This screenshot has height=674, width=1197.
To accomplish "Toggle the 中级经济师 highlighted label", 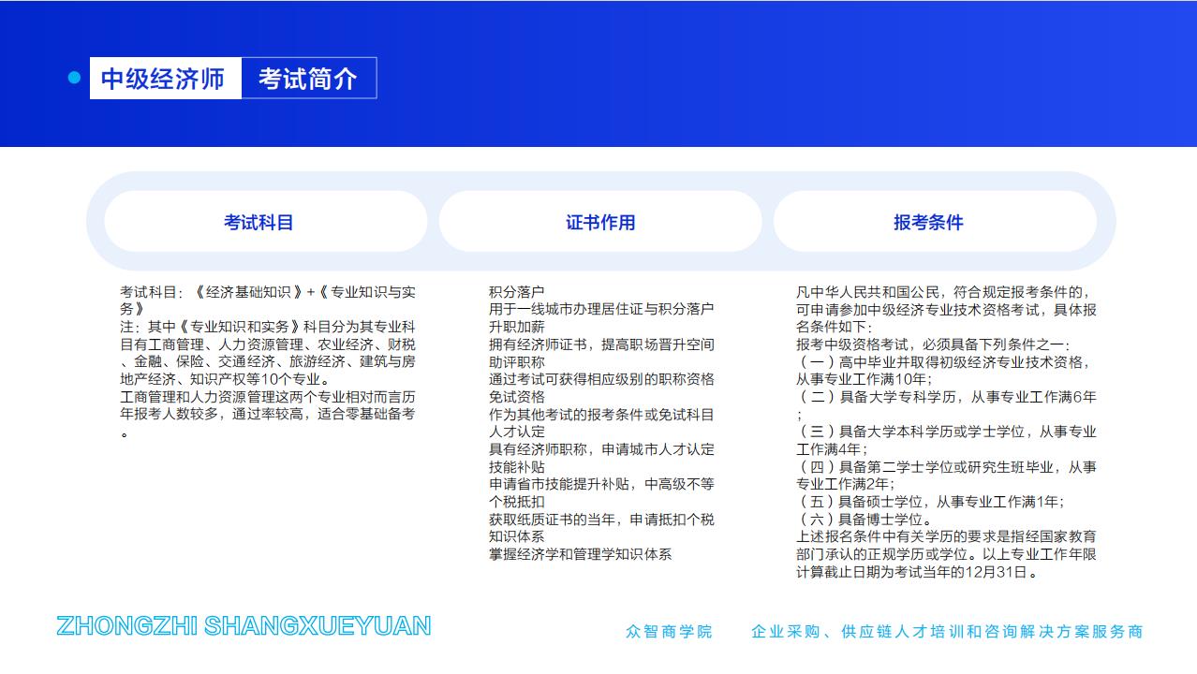I will (x=164, y=79).
